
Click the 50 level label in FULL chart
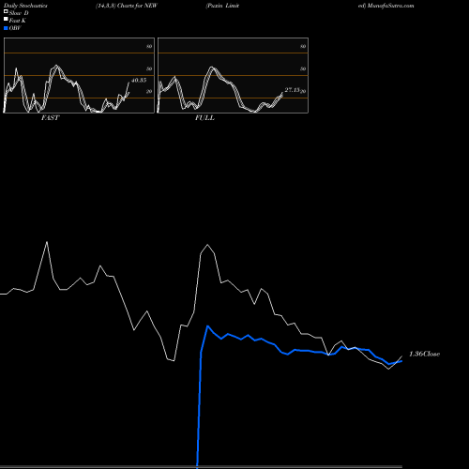(x=303, y=68)
